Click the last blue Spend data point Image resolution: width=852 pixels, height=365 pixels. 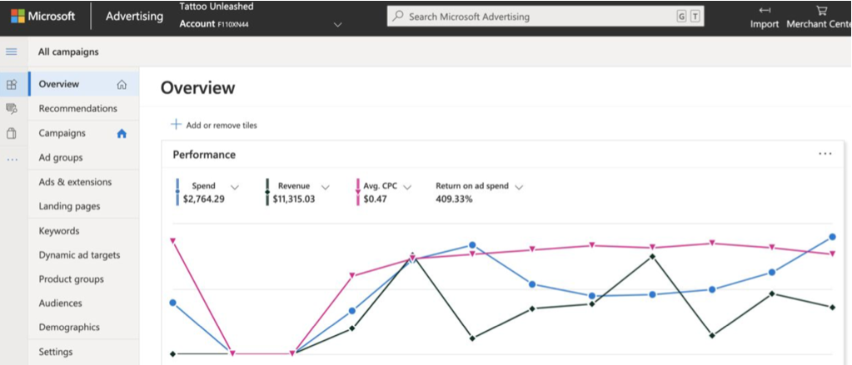[x=832, y=237]
